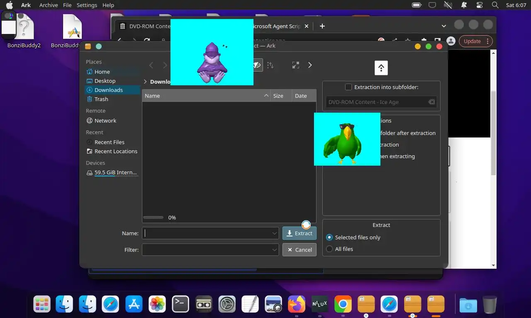Image resolution: width=531 pixels, height=318 pixels.
Task: Go back with the left arrow
Action: [151, 65]
